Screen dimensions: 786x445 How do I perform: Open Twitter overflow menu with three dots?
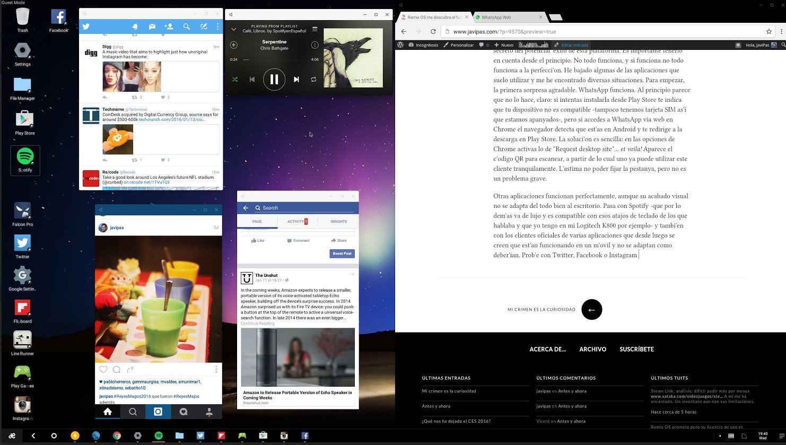coord(217,27)
